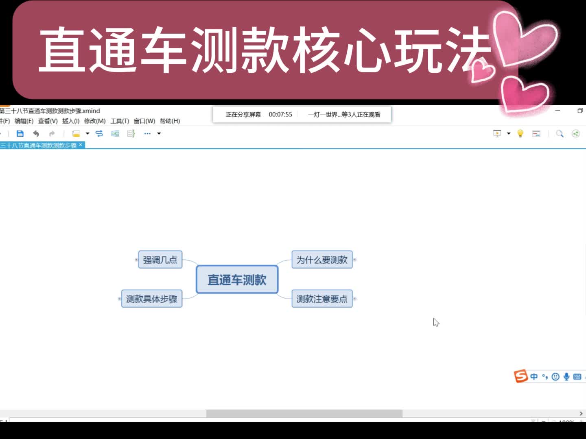The image size is (586, 439).
Task: Toggle Sogou input Chinese/English mode
Action: click(534, 377)
